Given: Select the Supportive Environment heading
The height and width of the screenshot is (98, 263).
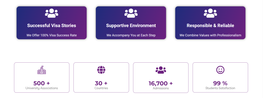Looking at the screenshot, I should click(131, 25).
